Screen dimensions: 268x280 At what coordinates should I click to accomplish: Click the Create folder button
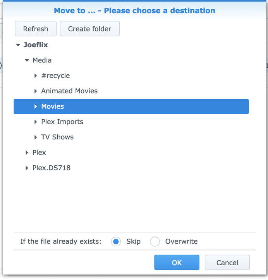[x=89, y=29]
